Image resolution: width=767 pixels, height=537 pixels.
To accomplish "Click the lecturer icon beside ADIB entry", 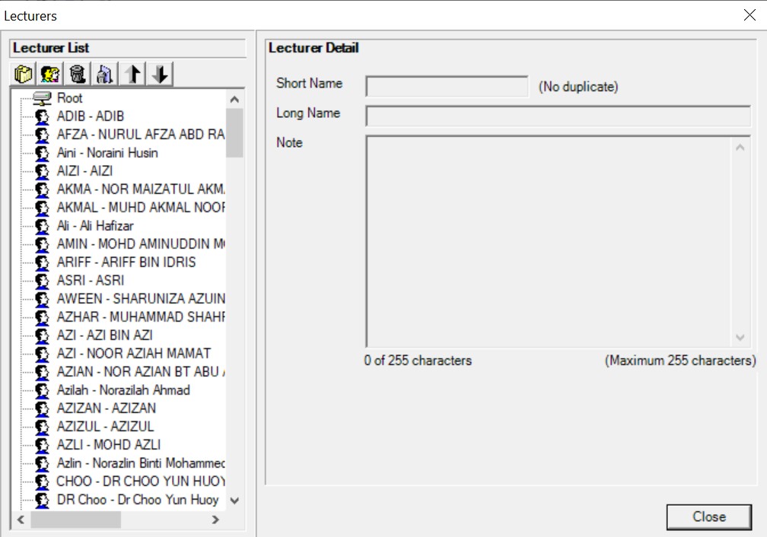I will pyautogui.click(x=42, y=116).
